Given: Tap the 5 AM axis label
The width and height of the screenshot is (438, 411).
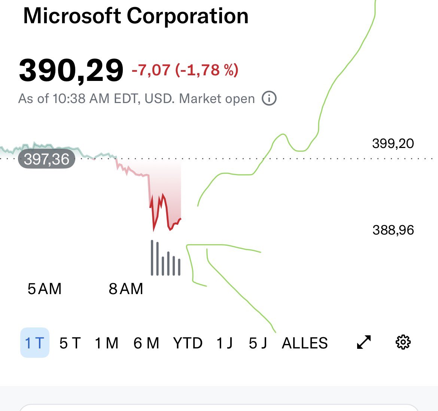Looking at the screenshot, I should (x=45, y=288).
